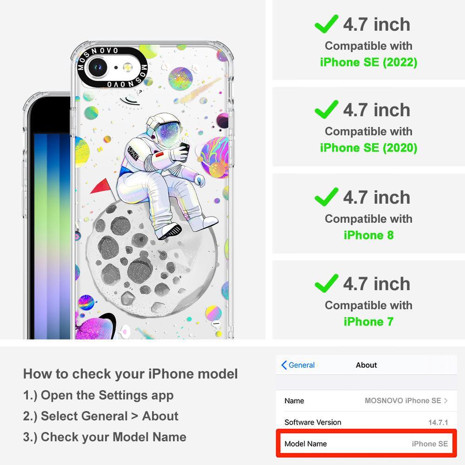Click the iPhone 7 green label
Image resolution: width=465 pixels, height=465 pixels.
[369, 321]
